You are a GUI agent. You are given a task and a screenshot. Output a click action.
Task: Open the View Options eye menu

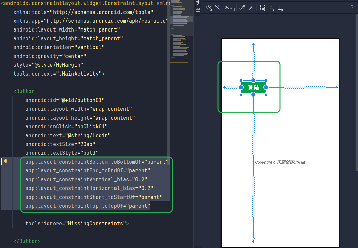209,7
